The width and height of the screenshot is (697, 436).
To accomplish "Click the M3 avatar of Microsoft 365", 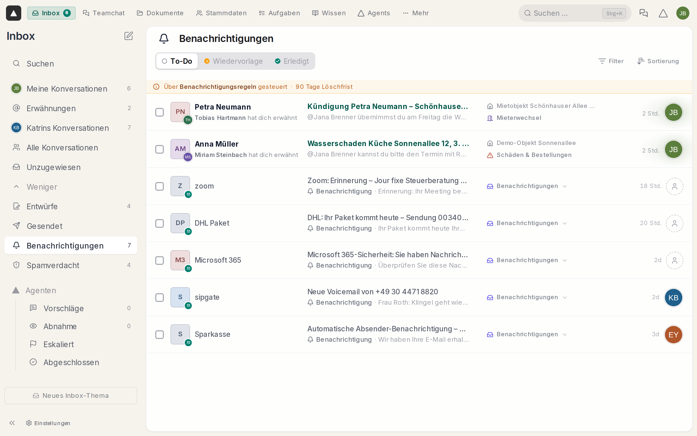I will coord(180,260).
